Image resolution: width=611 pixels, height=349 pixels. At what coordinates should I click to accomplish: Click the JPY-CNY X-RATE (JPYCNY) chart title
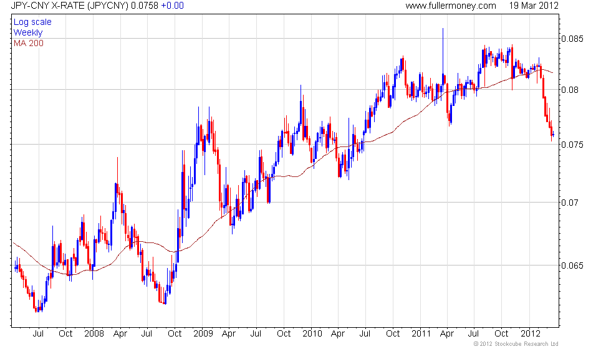point(69,6)
